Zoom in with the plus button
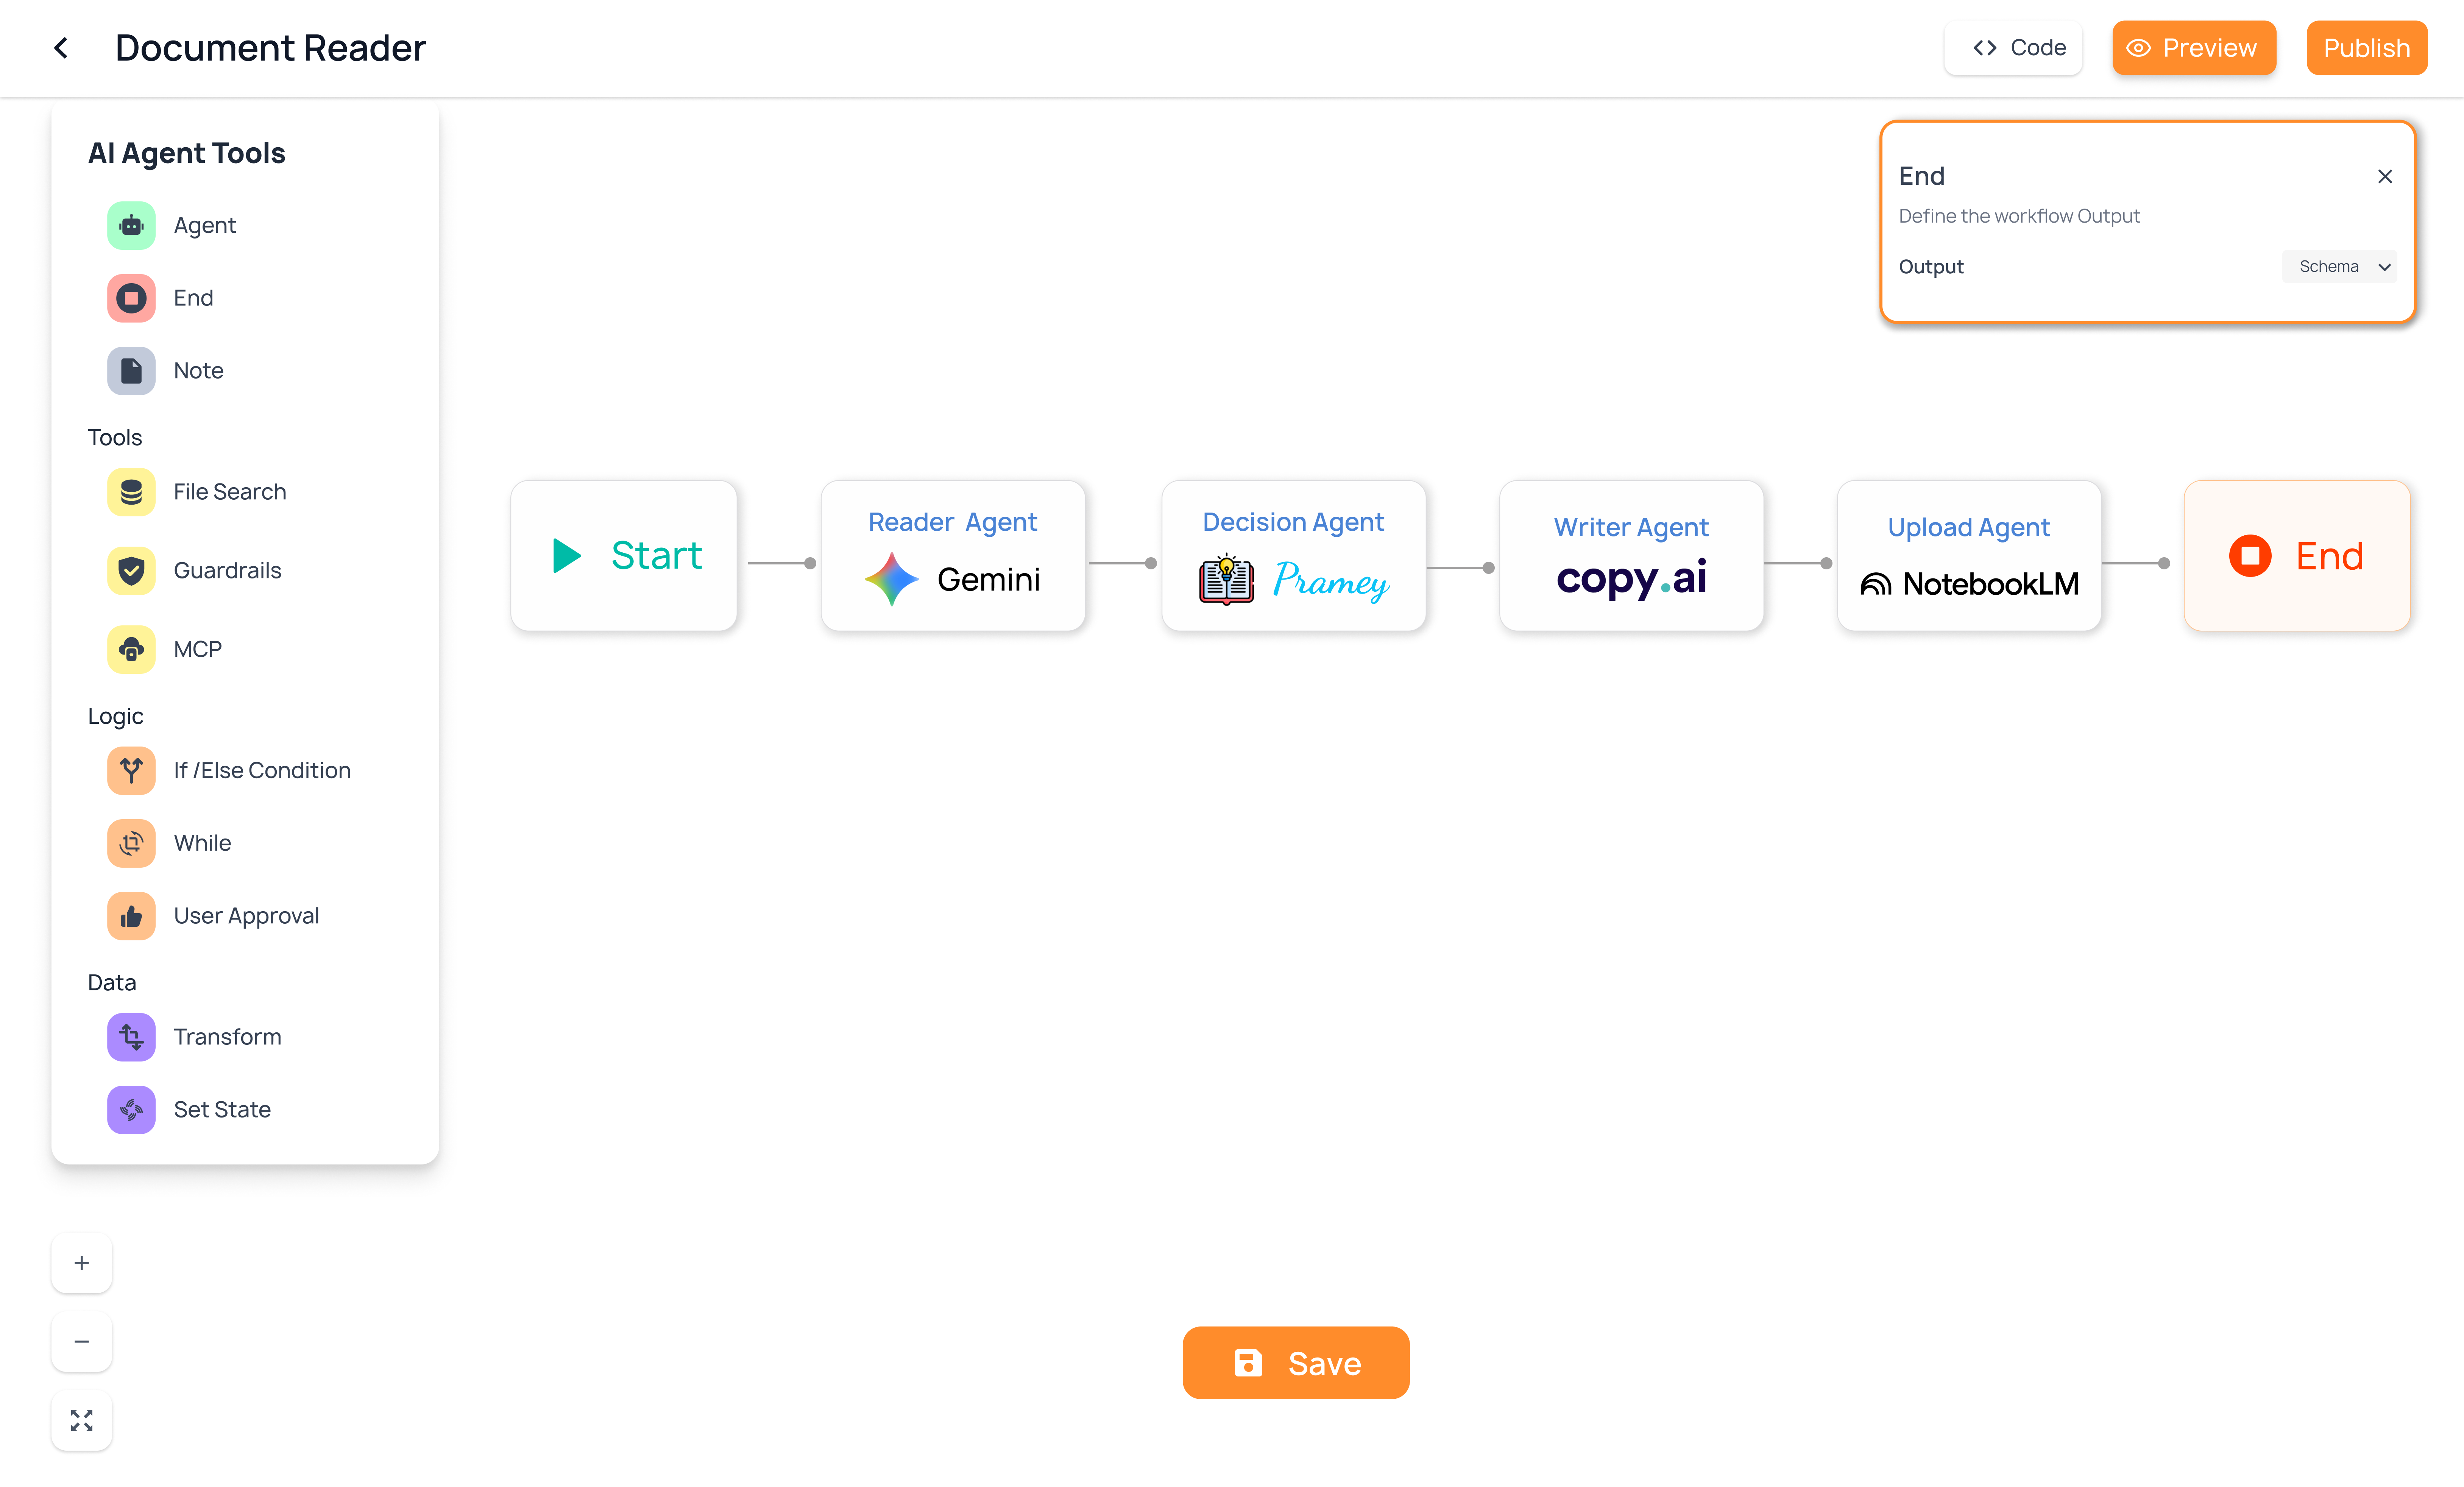This screenshot has height=1487, width=2464. (x=82, y=1263)
